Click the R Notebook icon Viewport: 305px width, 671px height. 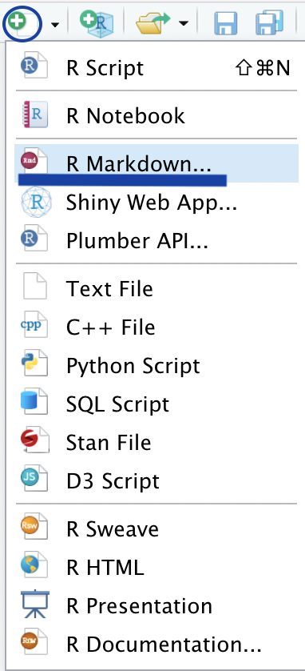coord(34,115)
